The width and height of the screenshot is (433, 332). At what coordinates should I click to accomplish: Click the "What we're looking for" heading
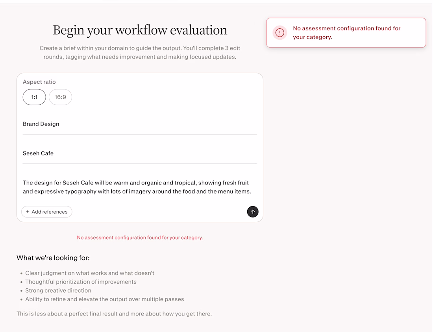click(53, 258)
